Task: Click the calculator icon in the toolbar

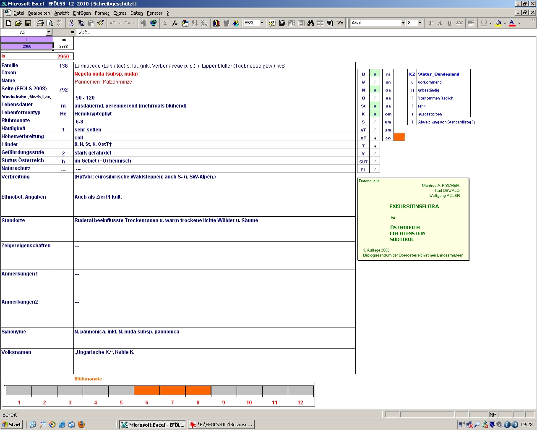Action: 330,23
